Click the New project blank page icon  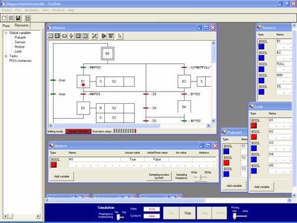coord(4,18)
